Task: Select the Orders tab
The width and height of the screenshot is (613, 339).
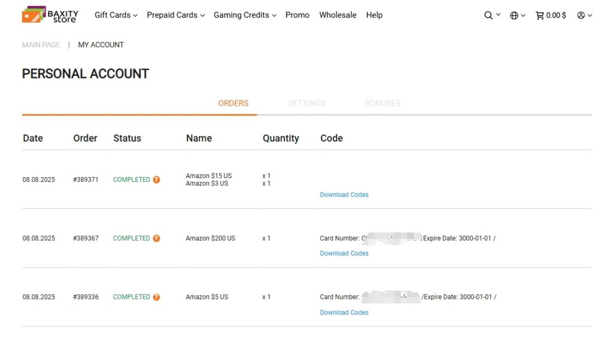Action: click(x=233, y=103)
